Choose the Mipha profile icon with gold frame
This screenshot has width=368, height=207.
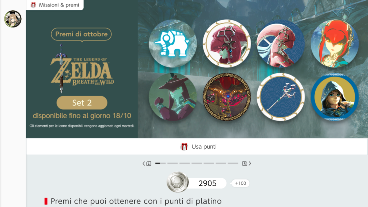point(227,44)
